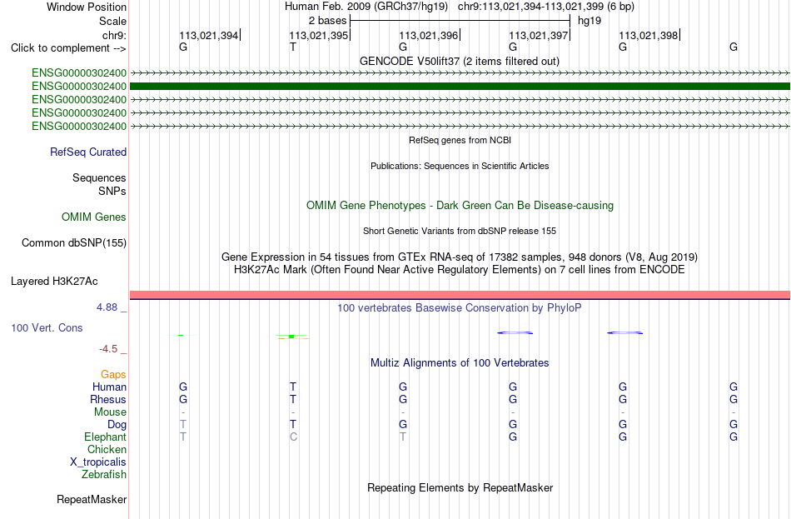Click the Zebrafish alignment row label

coord(104,475)
